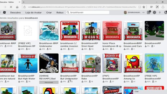Open the BrookhavenRP Rake thumbnail
Screen dimensions: 167x94
(91, 63)
